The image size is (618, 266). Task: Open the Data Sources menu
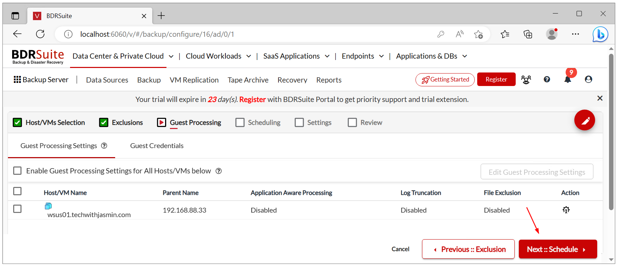(x=107, y=80)
